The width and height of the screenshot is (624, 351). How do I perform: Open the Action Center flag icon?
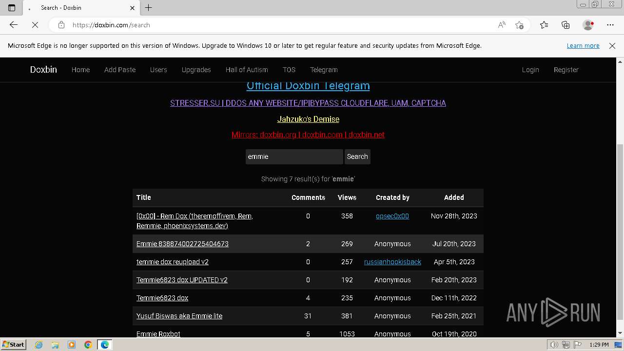577,345
